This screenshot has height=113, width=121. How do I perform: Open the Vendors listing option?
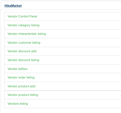pos(18,104)
